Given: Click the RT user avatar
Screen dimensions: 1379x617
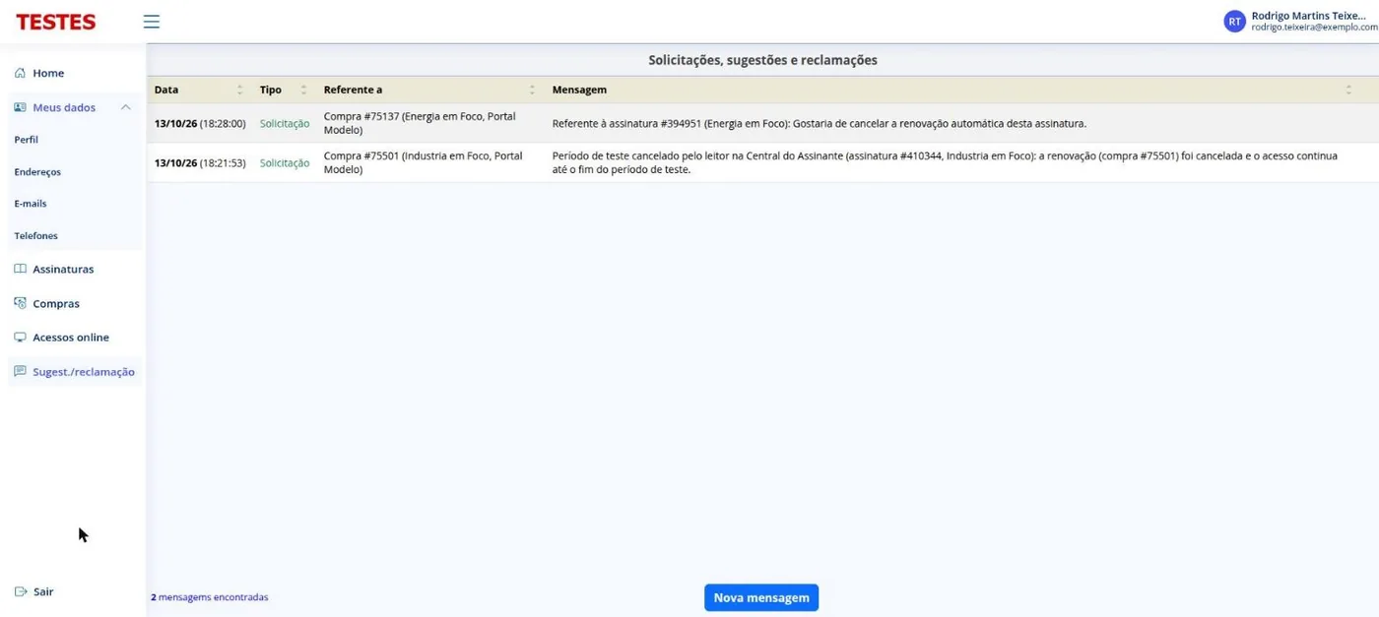Looking at the screenshot, I should 1234,22.
